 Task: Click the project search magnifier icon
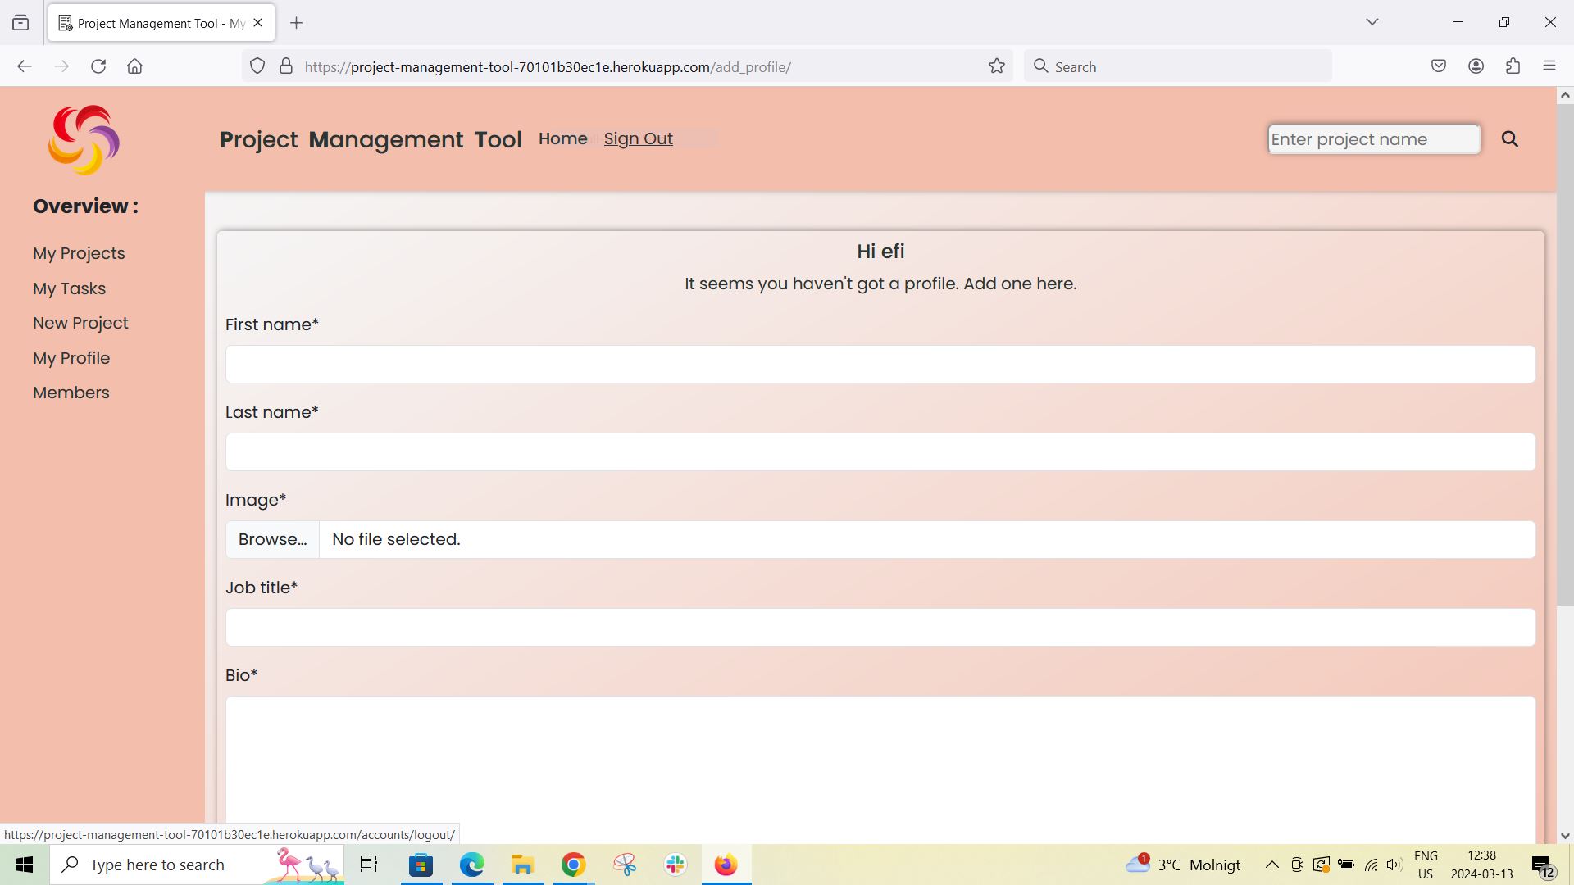tap(1509, 138)
